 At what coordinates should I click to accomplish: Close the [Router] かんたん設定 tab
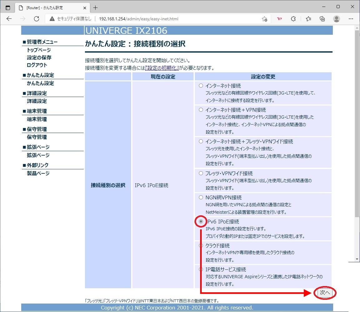[x=85, y=8]
